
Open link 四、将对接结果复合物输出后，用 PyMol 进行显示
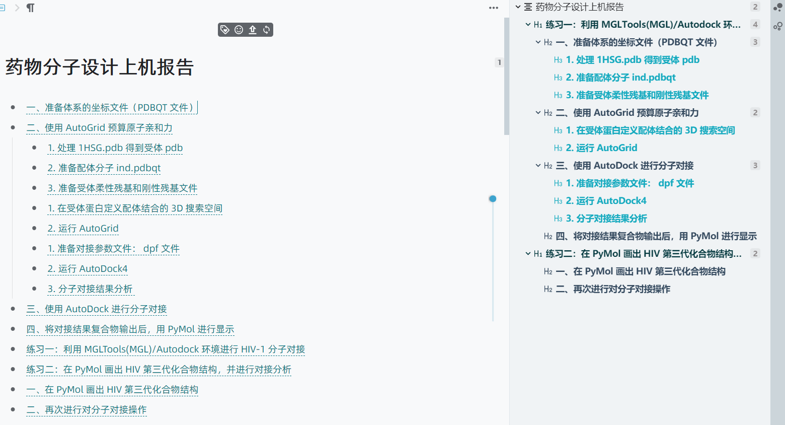click(130, 329)
